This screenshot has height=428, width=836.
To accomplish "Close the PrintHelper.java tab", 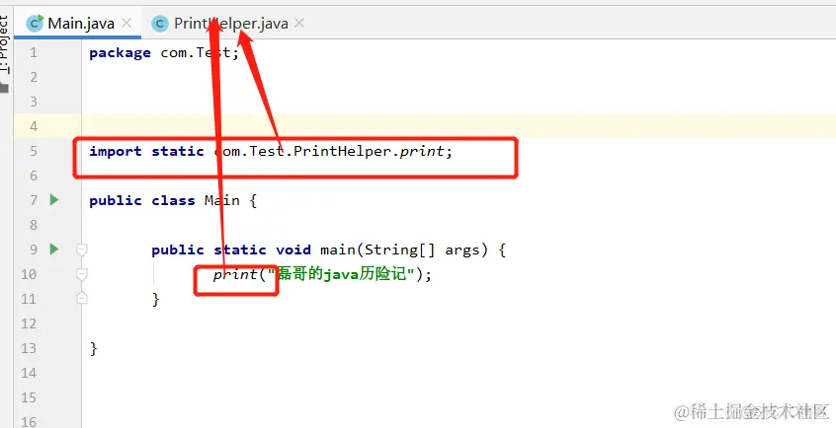I will (299, 23).
